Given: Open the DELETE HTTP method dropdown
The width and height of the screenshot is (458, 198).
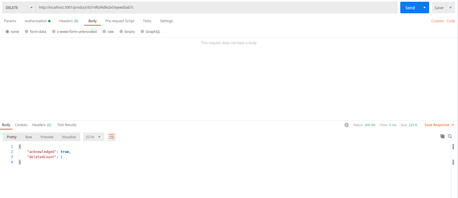Looking at the screenshot, I should point(19,8).
